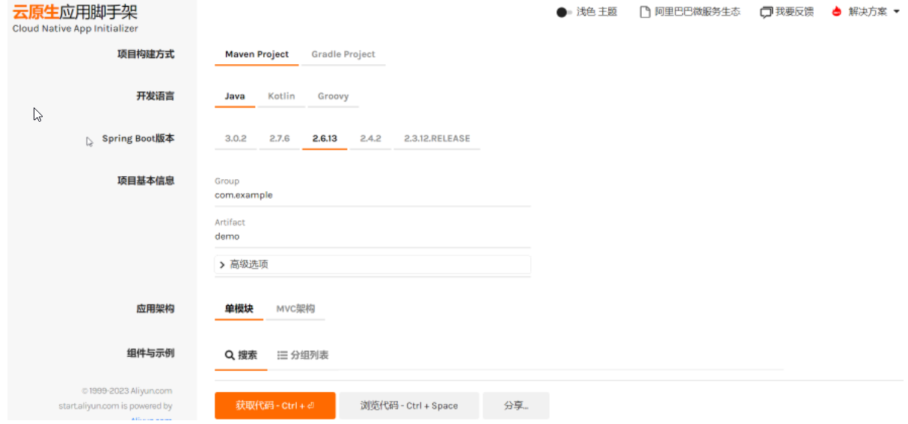Click the Cloud Native App Initializer subtitle

click(75, 28)
